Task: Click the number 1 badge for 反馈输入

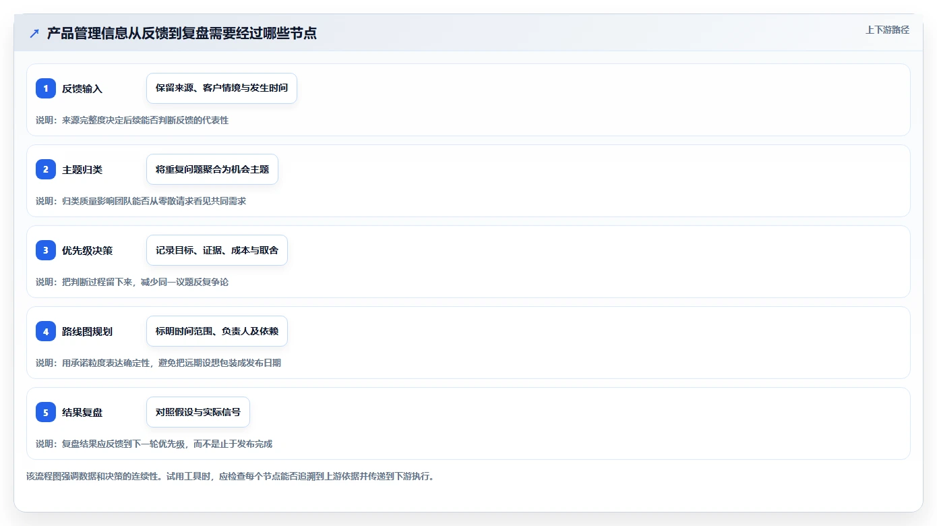Action: click(x=46, y=88)
